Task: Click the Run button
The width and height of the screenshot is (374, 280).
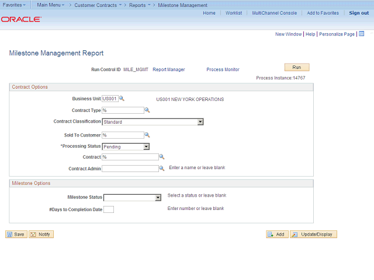Action: pyautogui.click(x=297, y=67)
